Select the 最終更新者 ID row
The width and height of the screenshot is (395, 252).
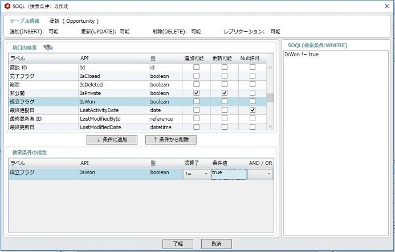(137, 119)
